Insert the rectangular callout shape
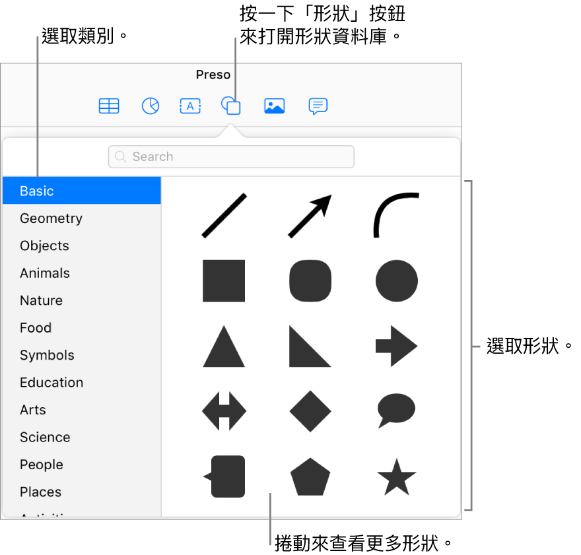The width and height of the screenshot is (581, 555). coord(224,476)
